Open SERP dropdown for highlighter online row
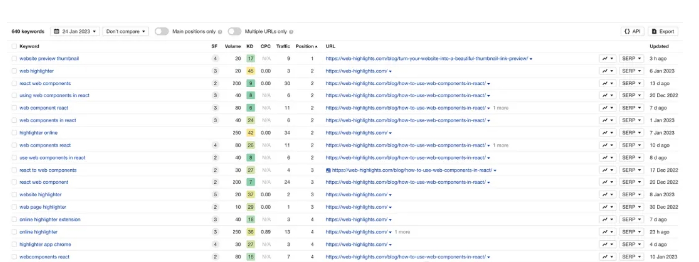This screenshot has height=262, width=699. coord(631,133)
